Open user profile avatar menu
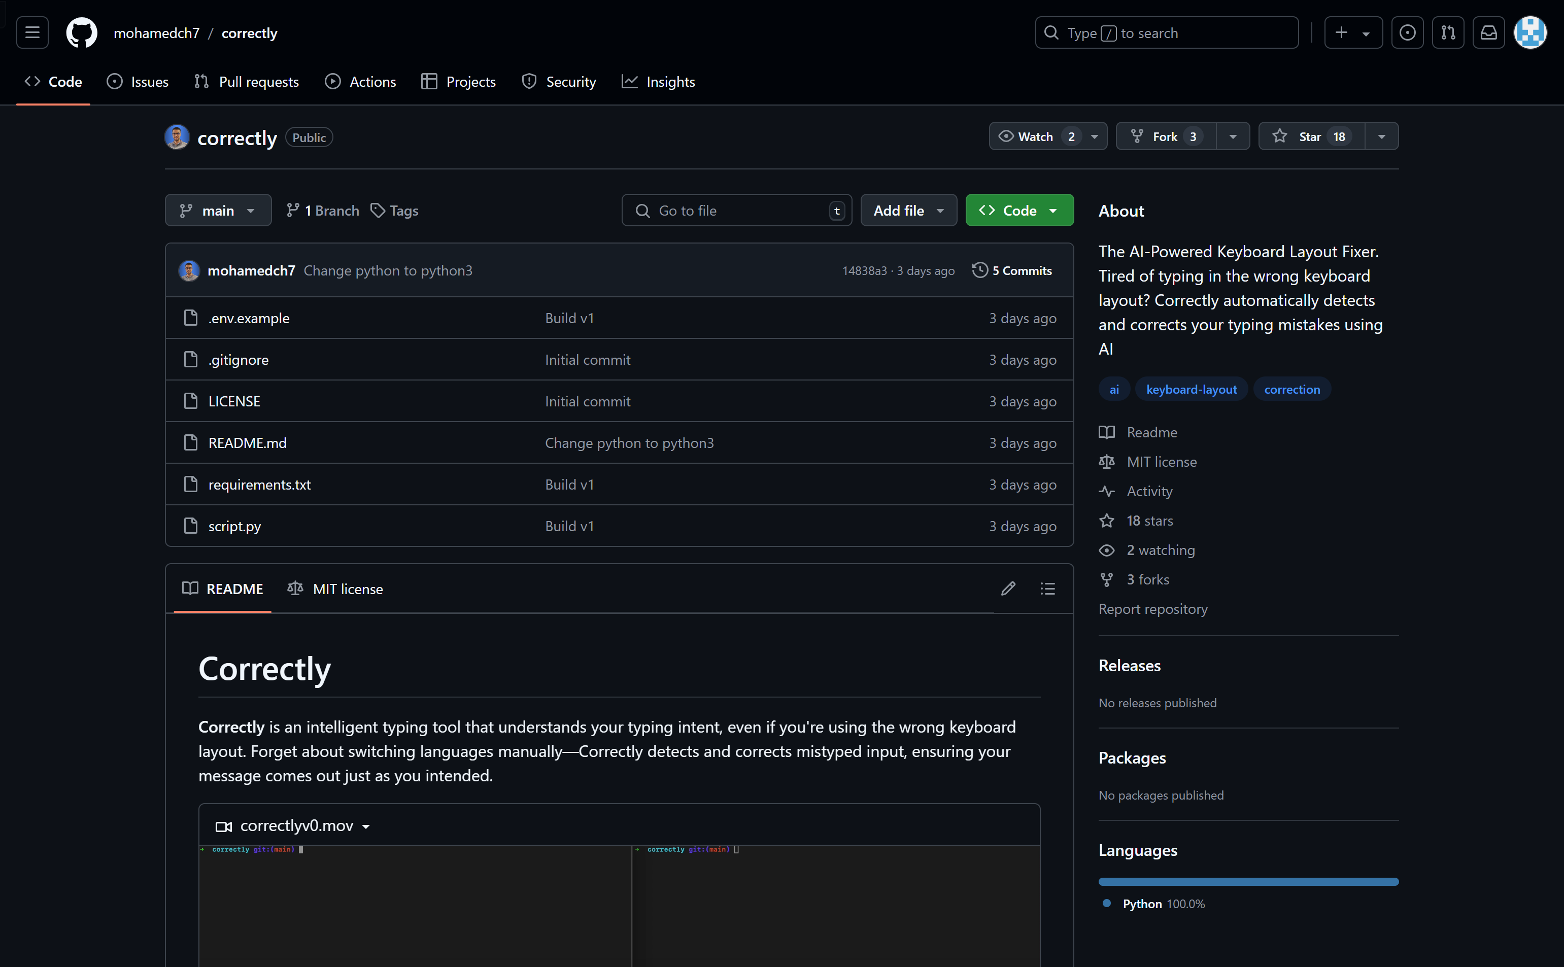 (1530, 32)
